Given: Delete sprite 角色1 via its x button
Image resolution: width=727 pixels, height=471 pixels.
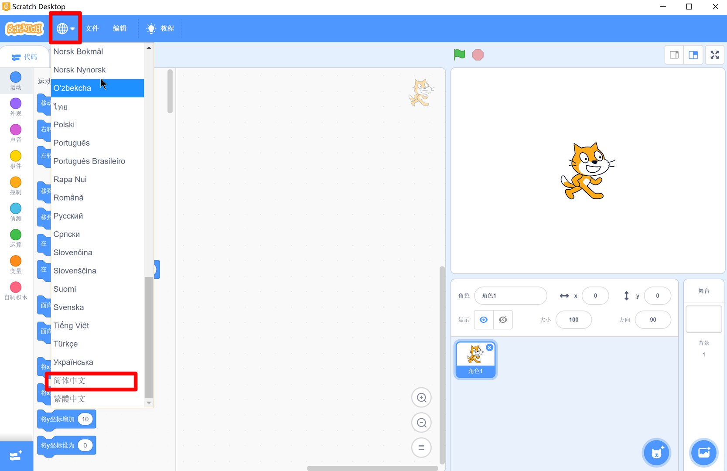Looking at the screenshot, I should pyautogui.click(x=490, y=347).
